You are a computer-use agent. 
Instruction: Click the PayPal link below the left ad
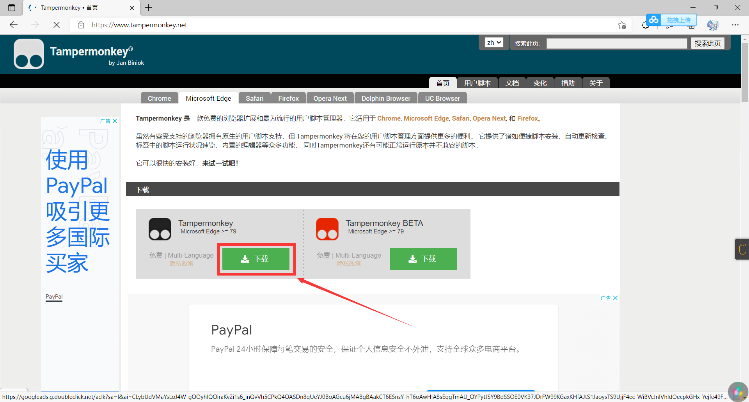(x=54, y=297)
